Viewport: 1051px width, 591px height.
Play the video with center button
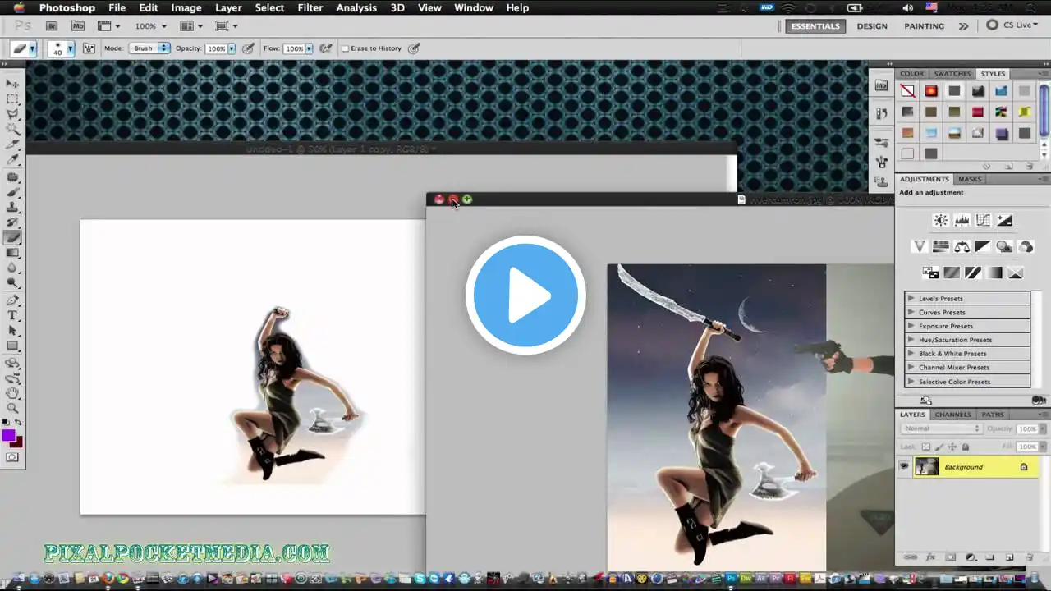pyautogui.click(x=525, y=295)
